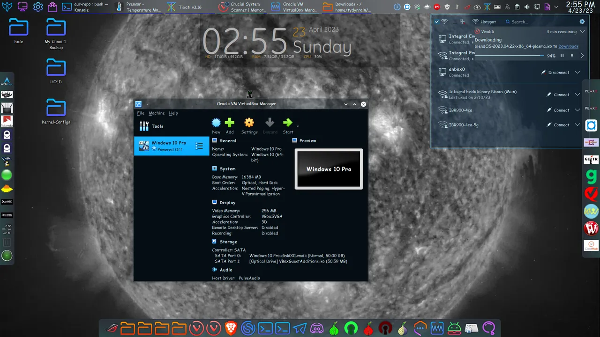This screenshot has height=337, width=600.
Task: Open the MEGA tray icon
Action: pyautogui.click(x=437, y=7)
